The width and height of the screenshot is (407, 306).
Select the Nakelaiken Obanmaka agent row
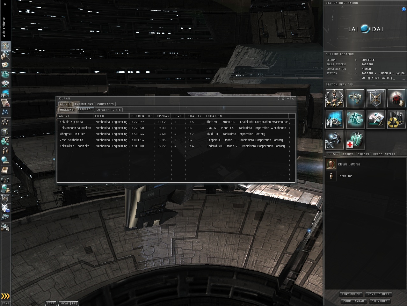pos(176,146)
